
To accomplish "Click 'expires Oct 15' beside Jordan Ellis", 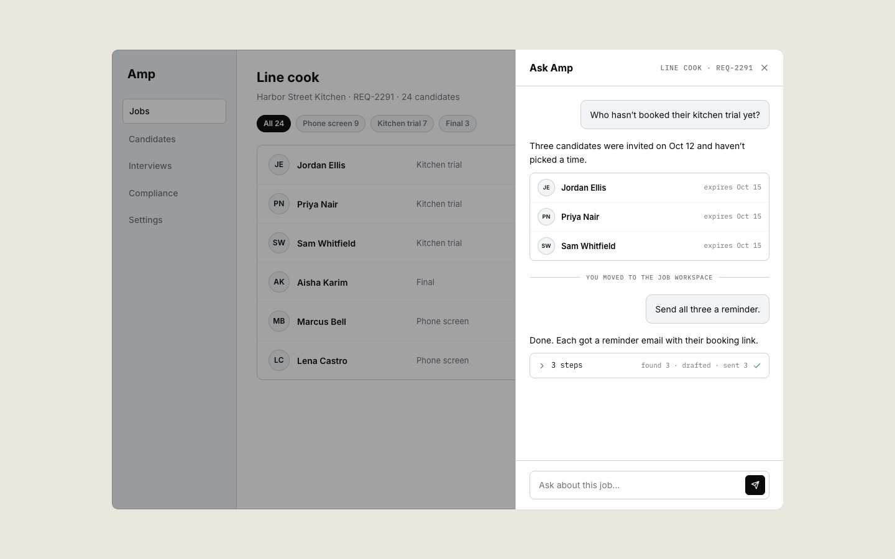I will [x=732, y=187].
